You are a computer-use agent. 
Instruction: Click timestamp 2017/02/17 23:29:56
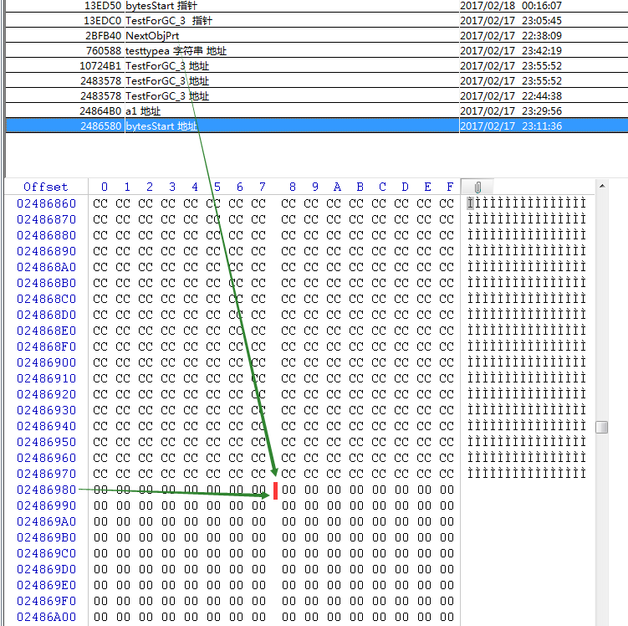[511, 111]
